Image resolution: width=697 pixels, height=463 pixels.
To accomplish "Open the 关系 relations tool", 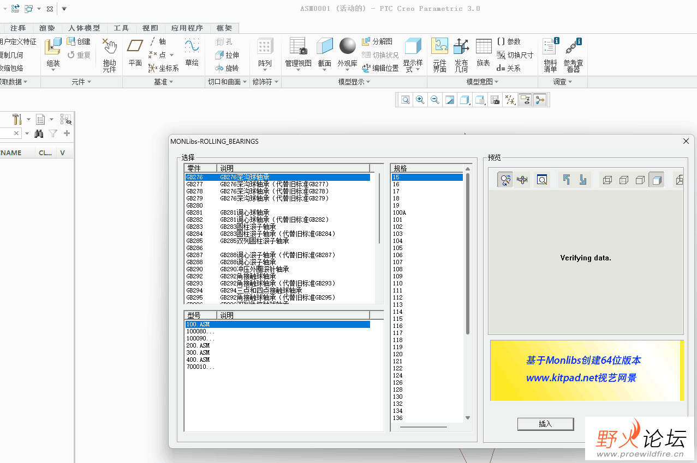I will [x=509, y=68].
